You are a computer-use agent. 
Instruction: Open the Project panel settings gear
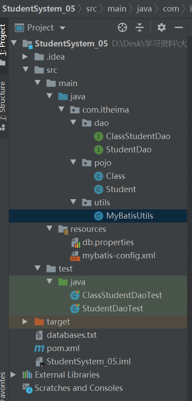162,27
